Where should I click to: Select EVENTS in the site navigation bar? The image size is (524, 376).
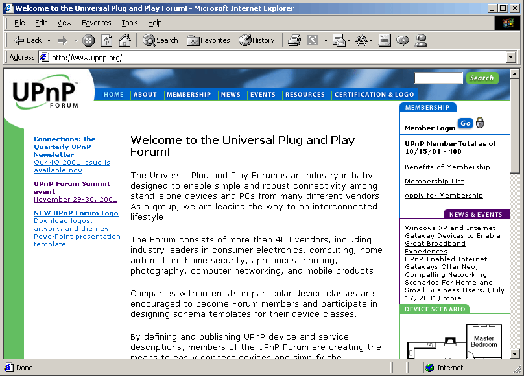click(x=263, y=95)
